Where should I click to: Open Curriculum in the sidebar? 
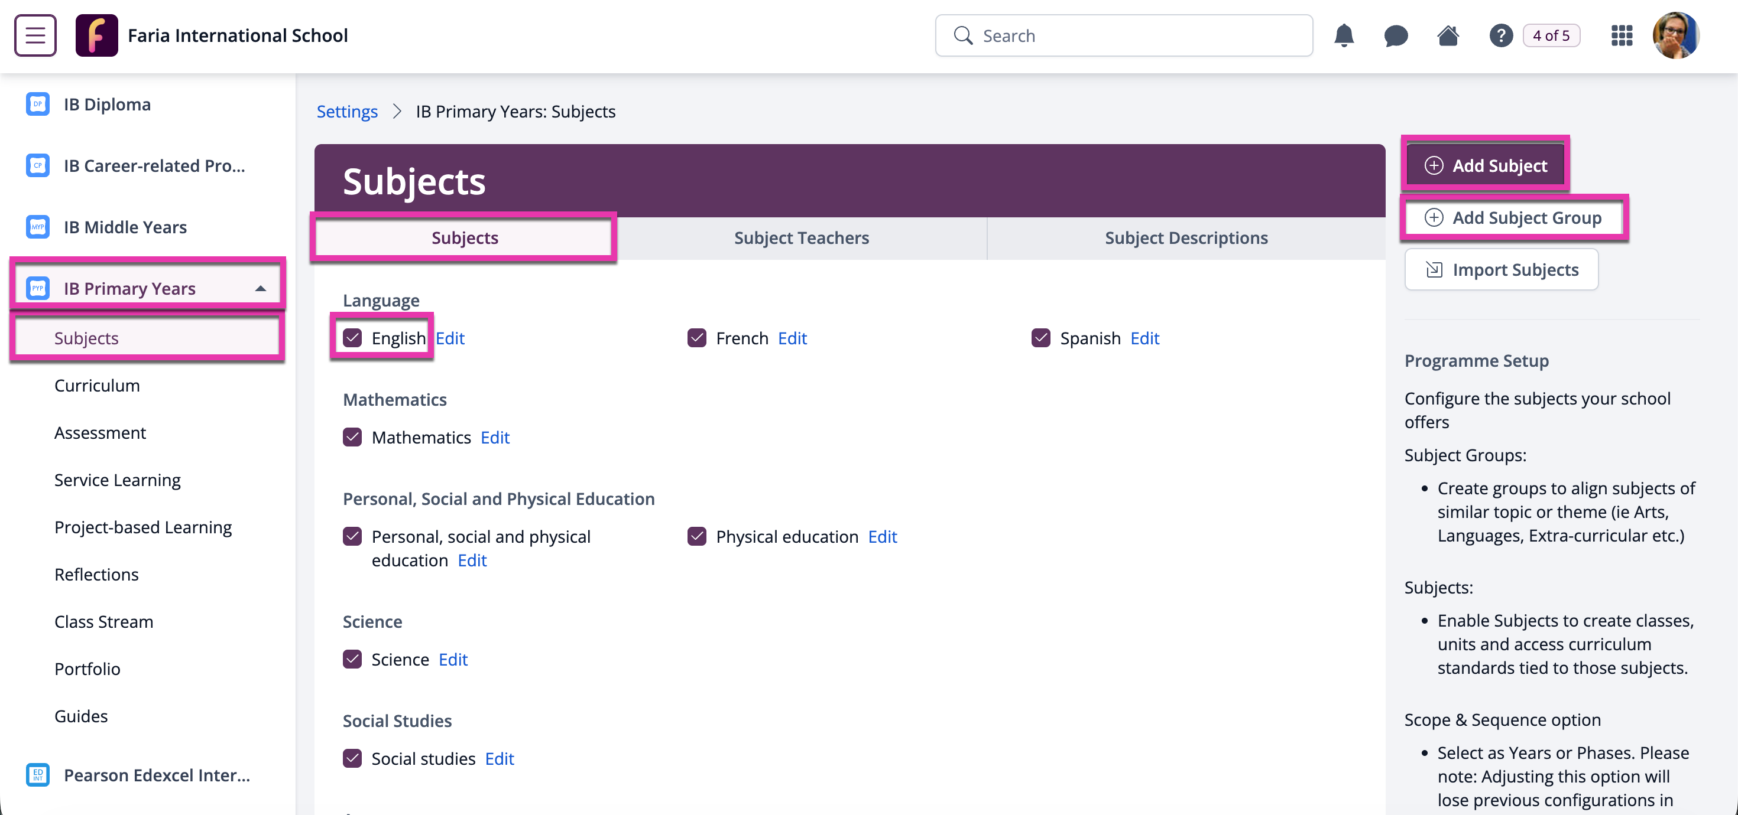97,386
